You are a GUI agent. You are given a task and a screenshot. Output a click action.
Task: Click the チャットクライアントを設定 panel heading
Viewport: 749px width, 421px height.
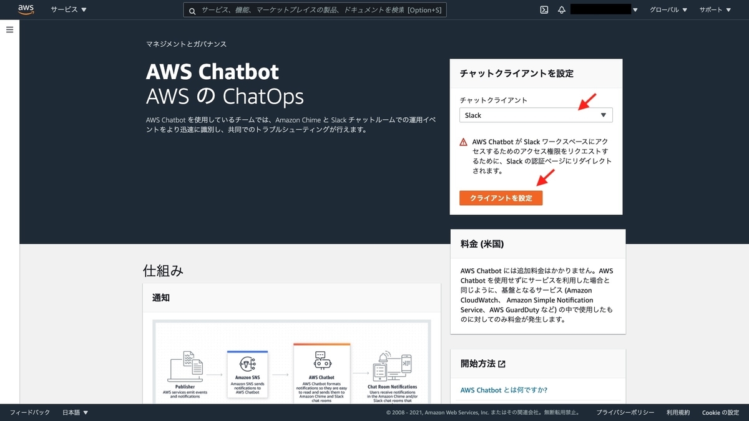pos(517,74)
